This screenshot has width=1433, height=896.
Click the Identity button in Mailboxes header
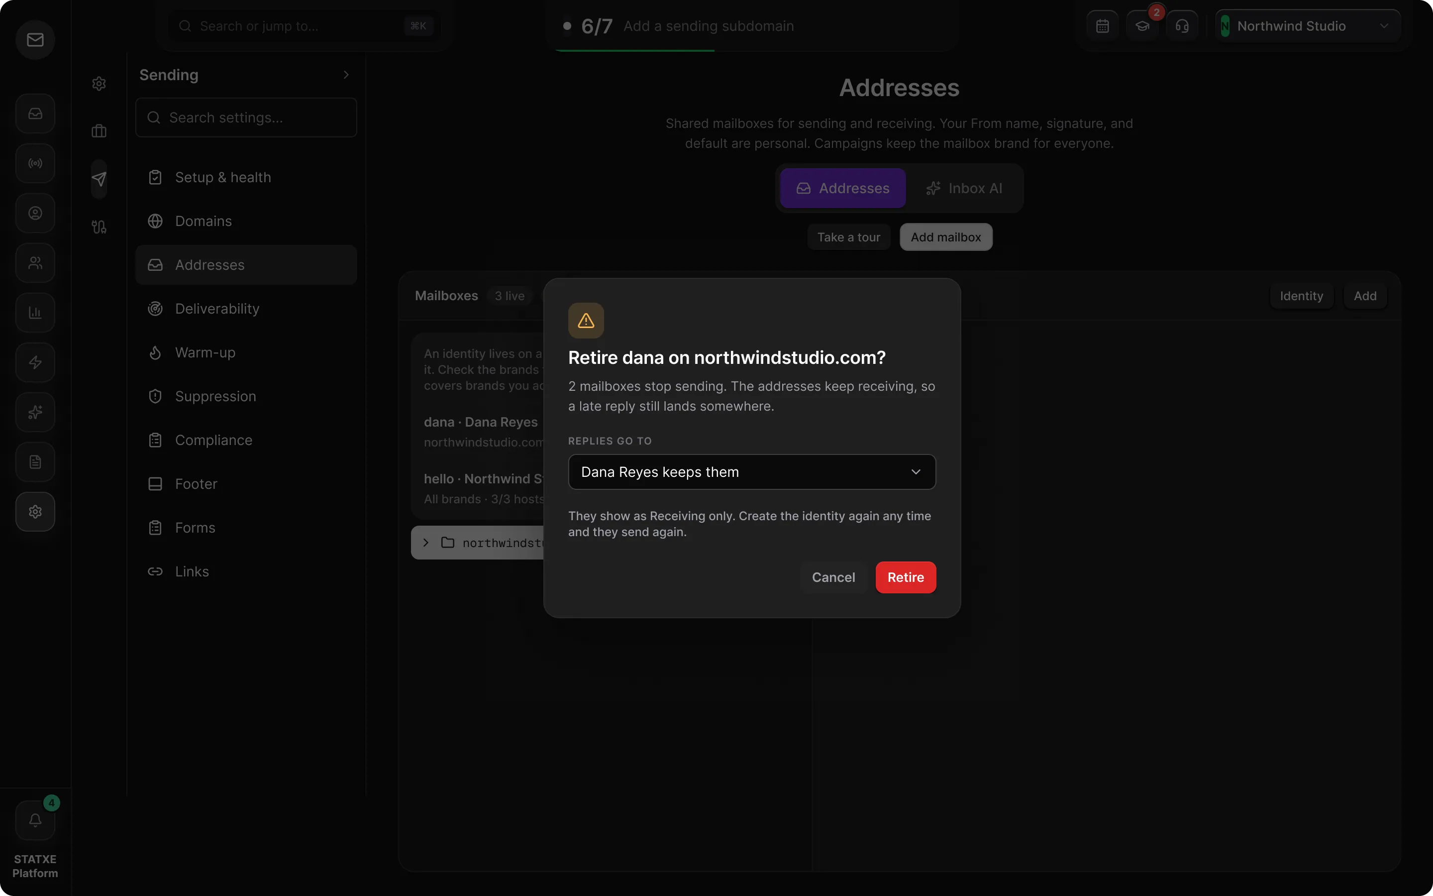click(1301, 296)
